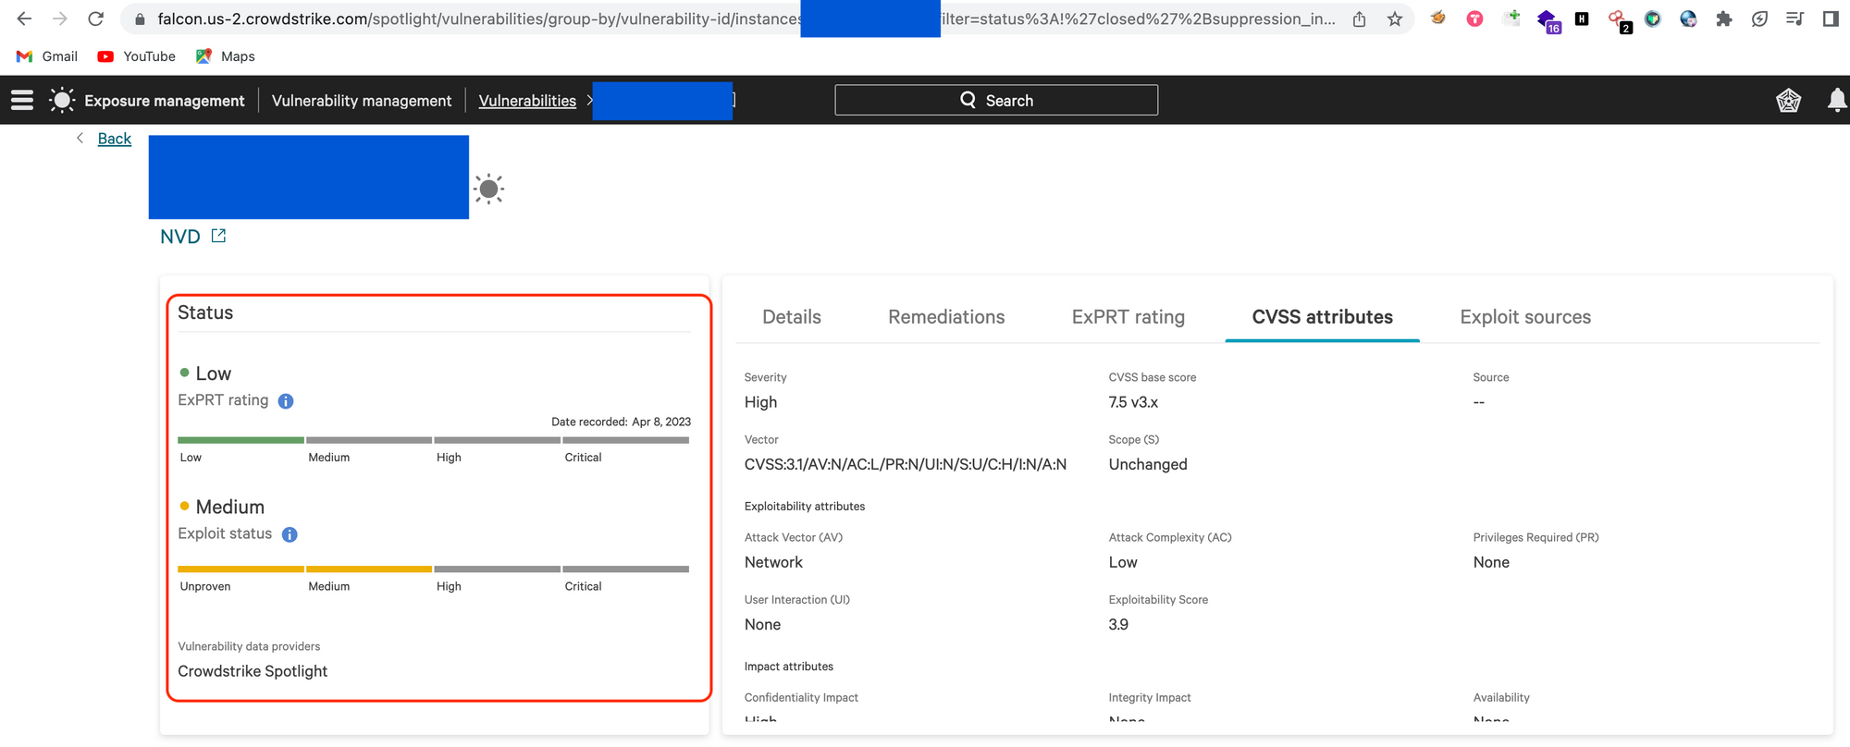Click the Date recorded Apr 8, 2023 text

tap(622, 422)
